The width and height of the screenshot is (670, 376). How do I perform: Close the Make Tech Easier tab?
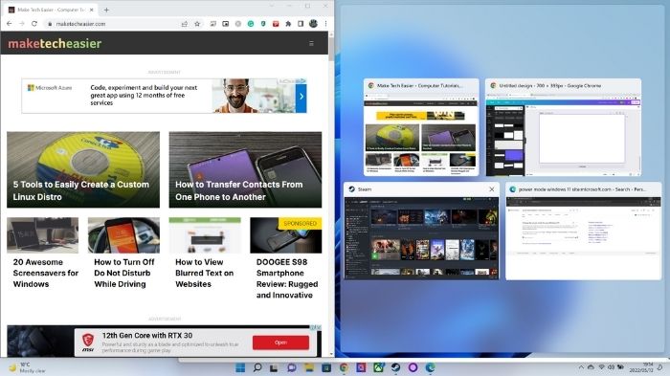91,10
